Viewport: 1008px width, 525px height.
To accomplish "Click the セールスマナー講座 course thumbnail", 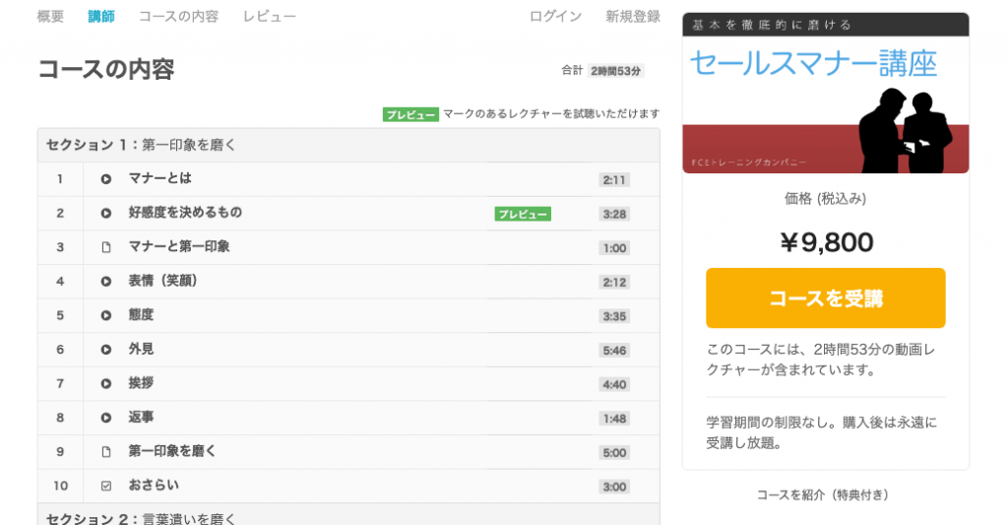I will point(826,94).
